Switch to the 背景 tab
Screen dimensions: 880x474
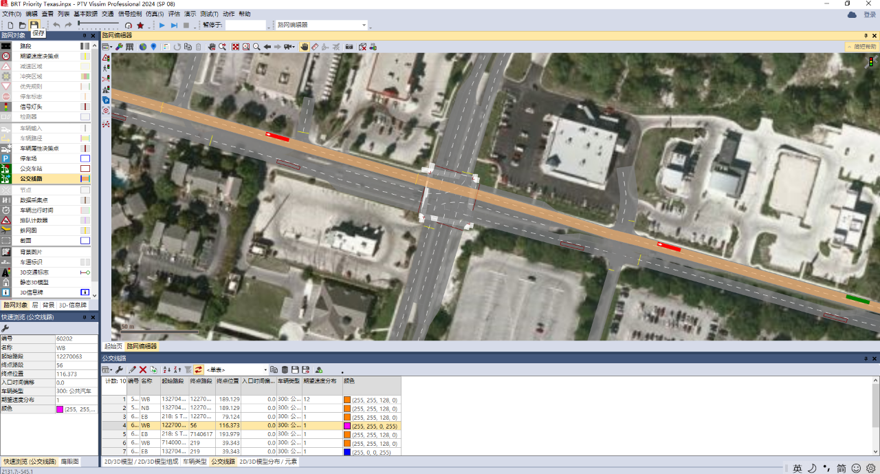48,305
